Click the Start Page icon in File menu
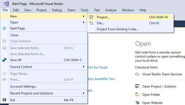Image resolution: width=185 pixels, height=105 pixels. (4, 28)
